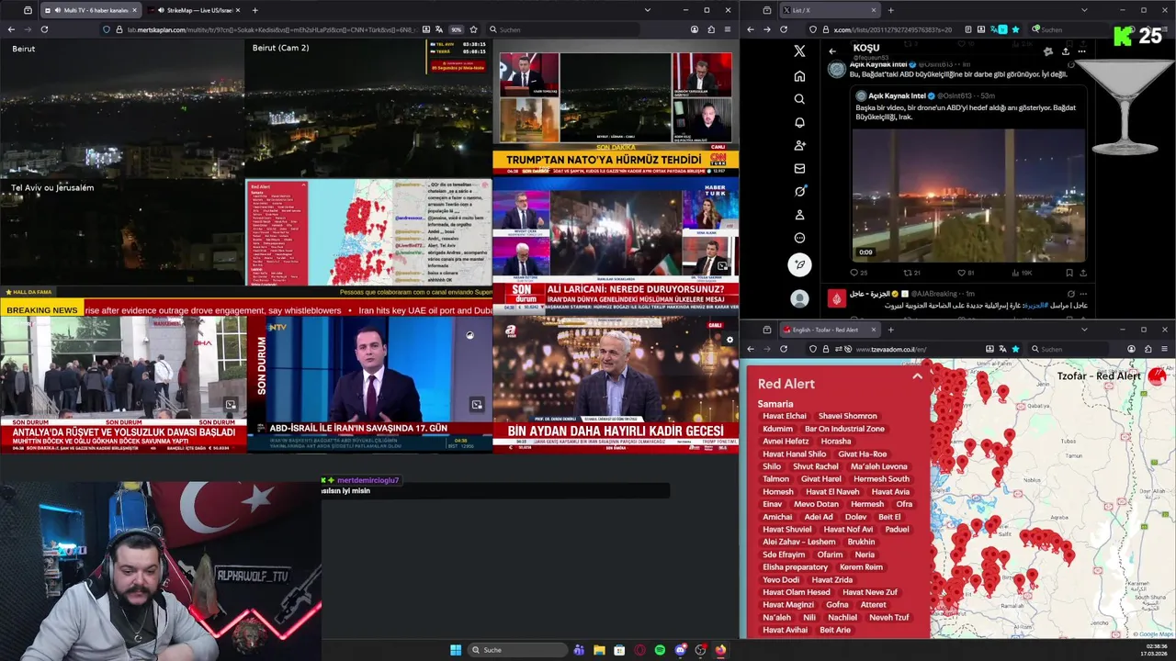
Task: Open Messages envelope in X sidebar
Action: tap(799, 168)
